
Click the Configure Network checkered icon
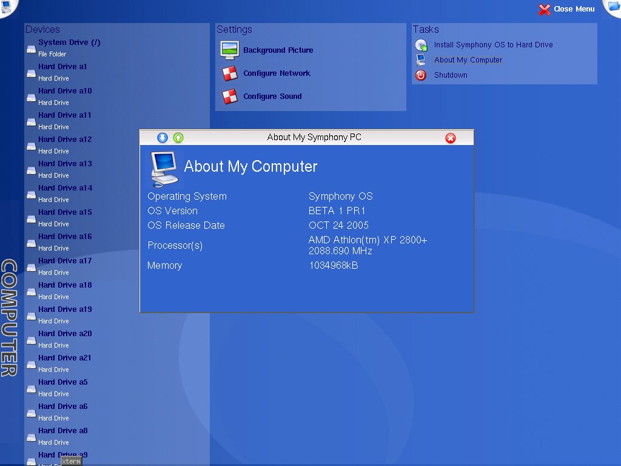pyautogui.click(x=230, y=73)
